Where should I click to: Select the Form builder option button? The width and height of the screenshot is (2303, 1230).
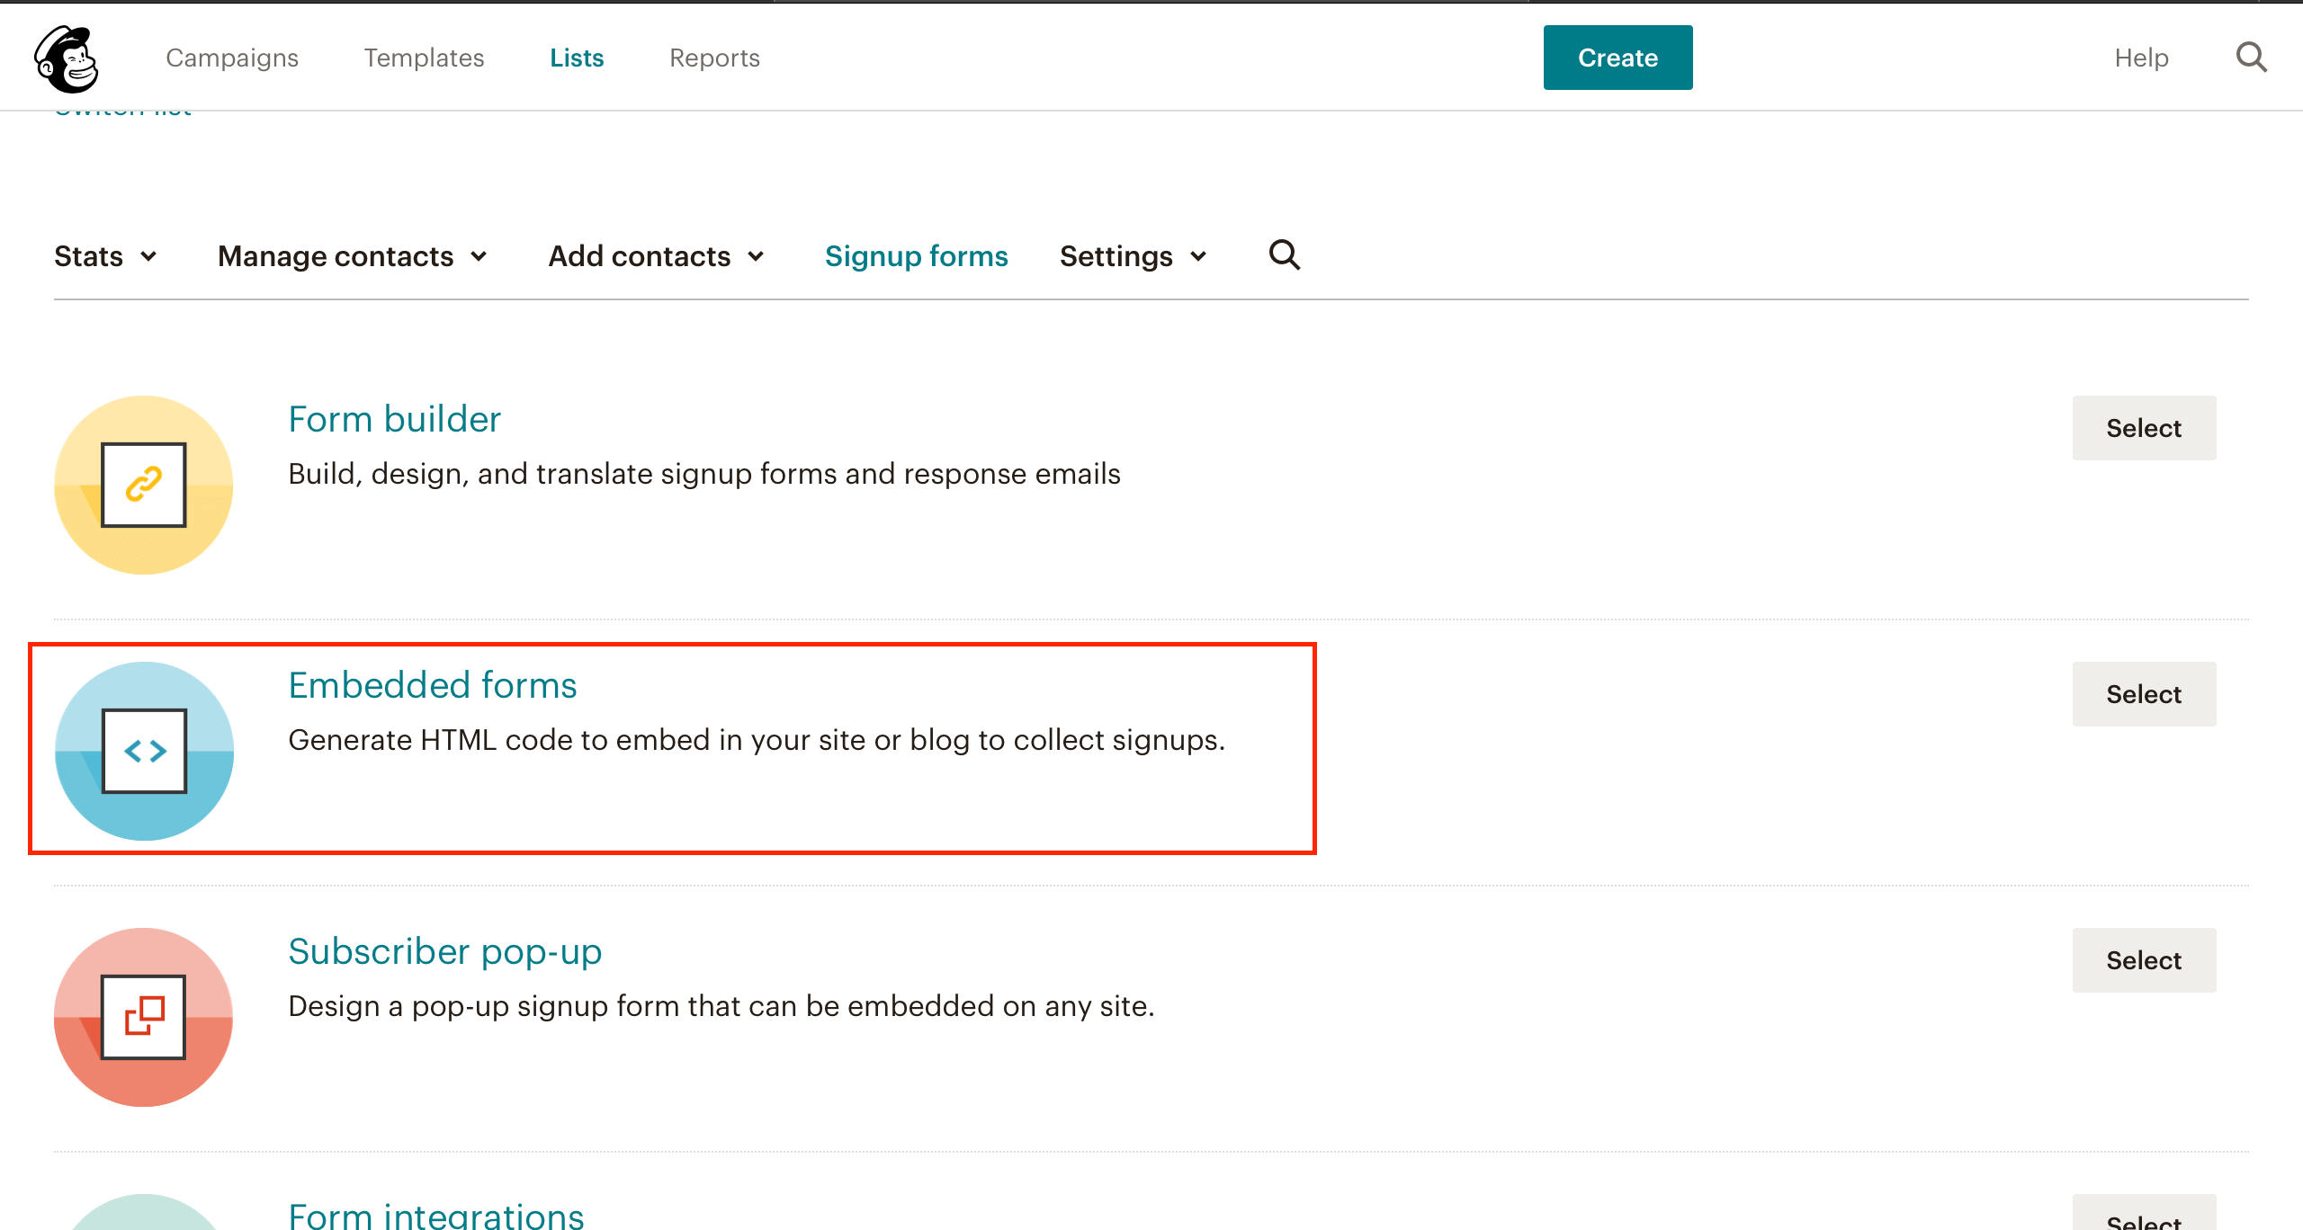[x=2143, y=428]
